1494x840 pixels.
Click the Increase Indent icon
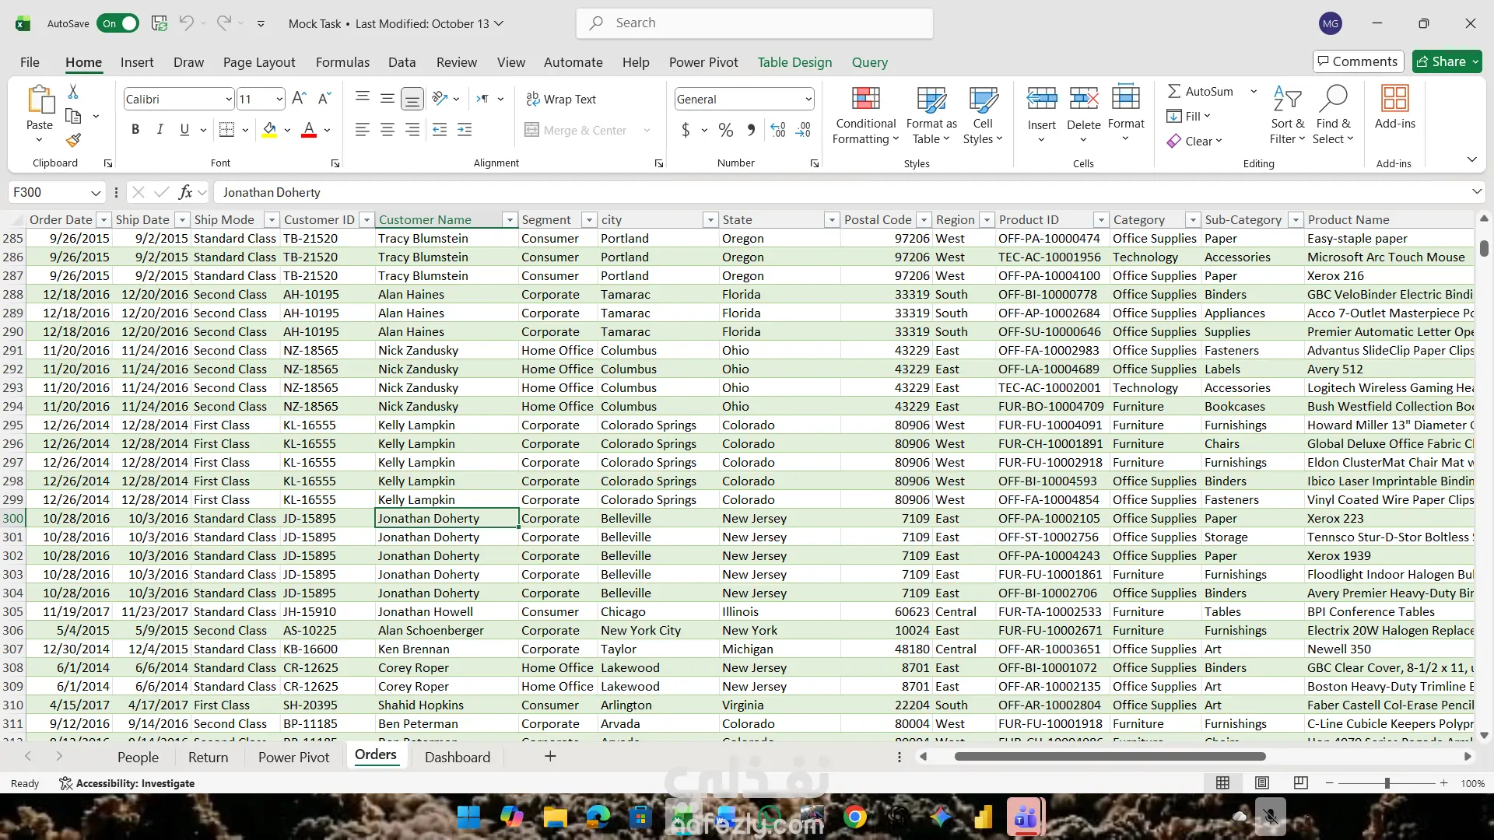(x=465, y=130)
